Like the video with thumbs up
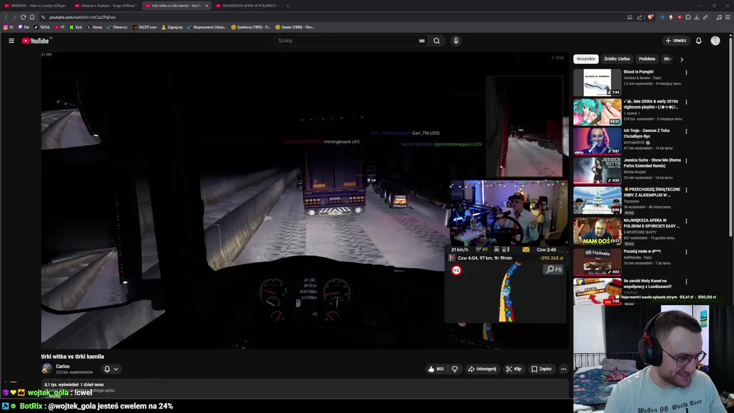Viewport: 734px width, 413px height. click(x=436, y=369)
